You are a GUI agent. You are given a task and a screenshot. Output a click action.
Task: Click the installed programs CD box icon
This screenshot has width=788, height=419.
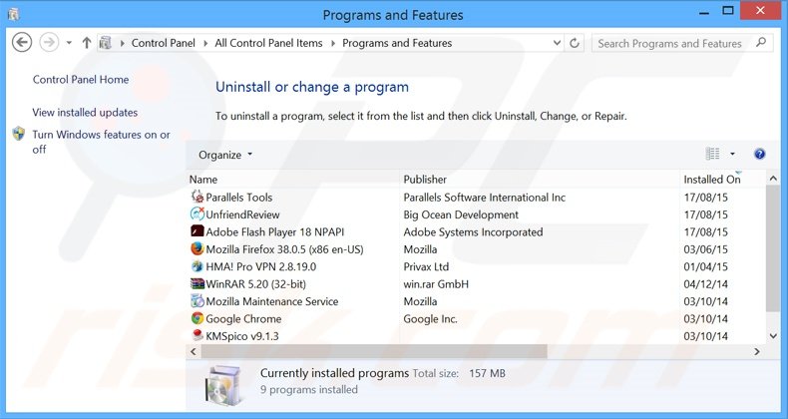pyautogui.click(x=224, y=385)
